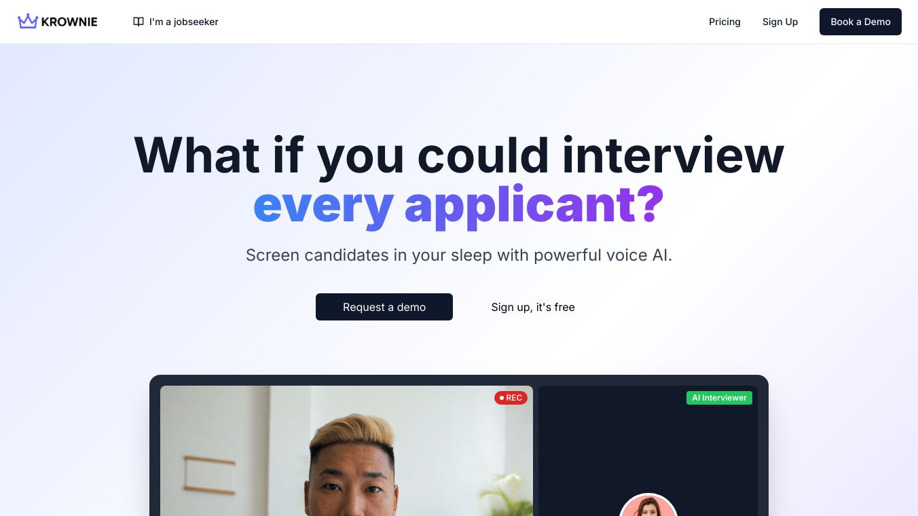Viewport: 918px width, 516px height.
Task: Select the AI interviewer avatar circle
Action: coord(648,504)
